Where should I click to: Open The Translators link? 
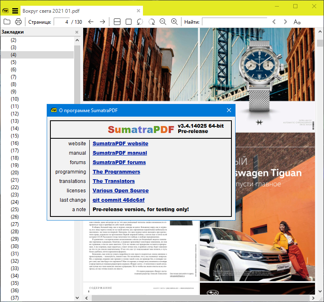(113, 181)
